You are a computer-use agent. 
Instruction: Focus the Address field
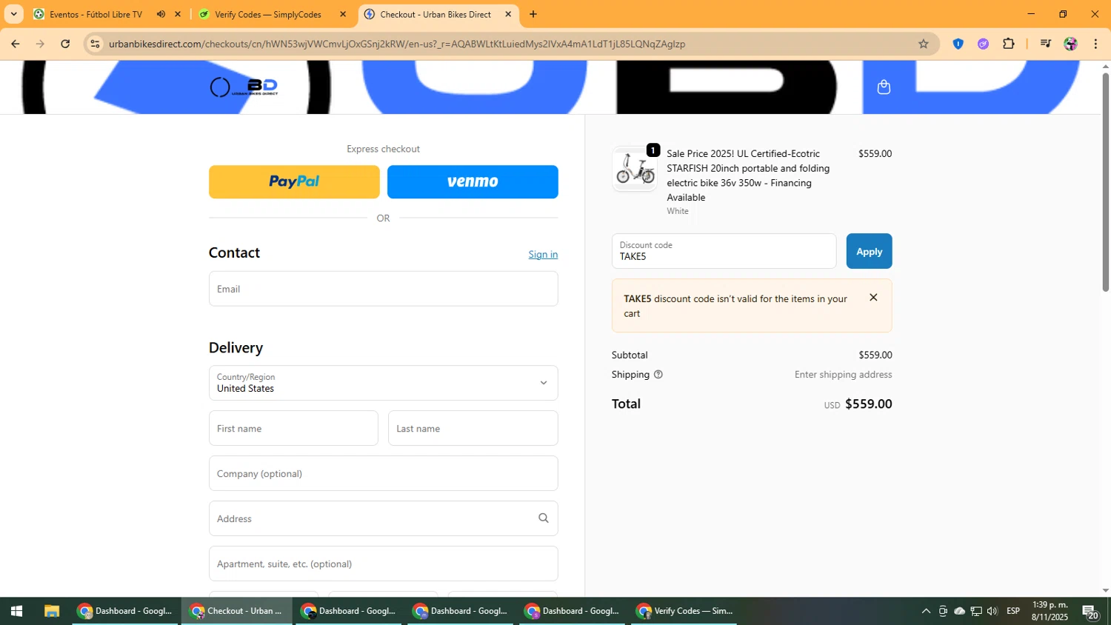[383, 518]
